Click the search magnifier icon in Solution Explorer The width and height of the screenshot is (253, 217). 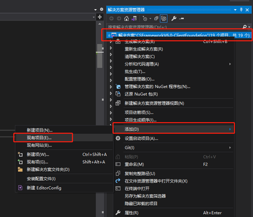[x=245, y=27]
